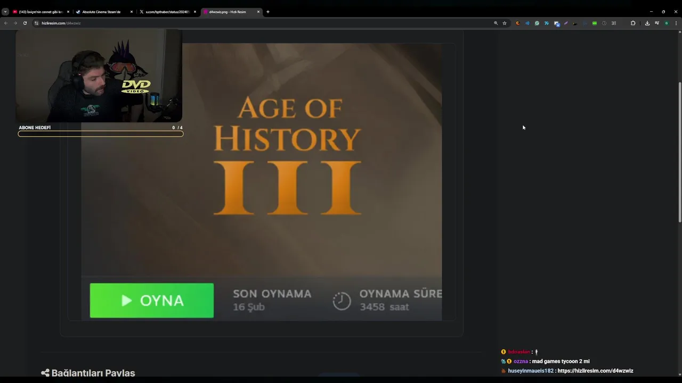The height and width of the screenshot is (383, 682).
Task: Open the media control playlist icon
Action: point(657,23)
